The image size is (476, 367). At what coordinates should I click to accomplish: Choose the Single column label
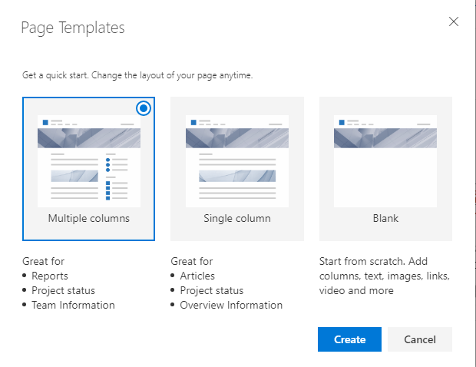click(x=237, y=218)
